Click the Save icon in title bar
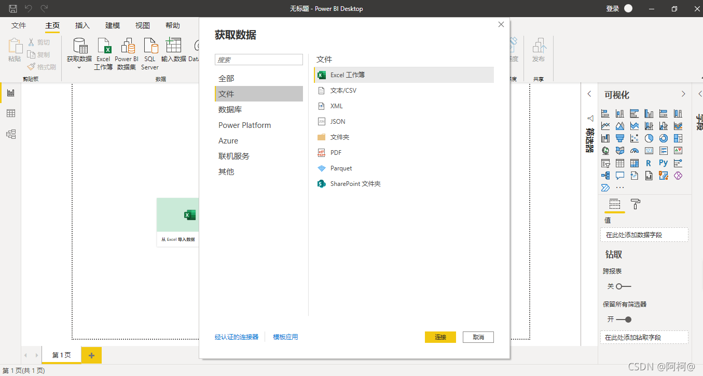This screenshot has width=703, height=376. (13, 8)
